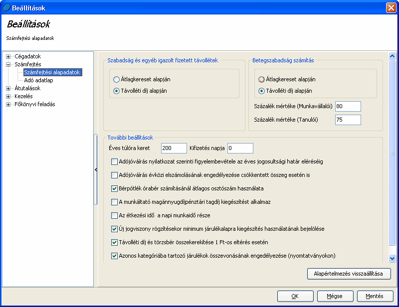The height and width of the screenshot is (307, 399).
Task: Close the Beállítások window
Action: click(391, 7)
